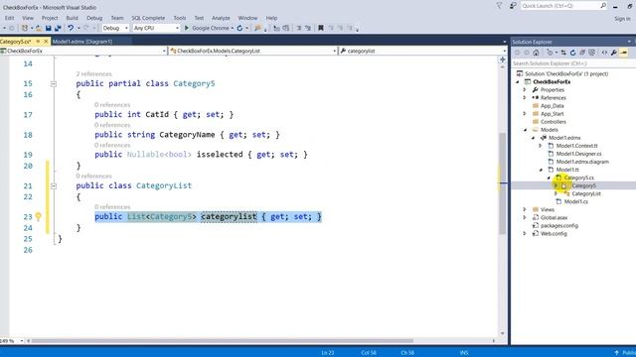Click the split editor plus icon
The height and width of the screenshot is (357, 636).
pyautogui.click(x=503, y=59)
